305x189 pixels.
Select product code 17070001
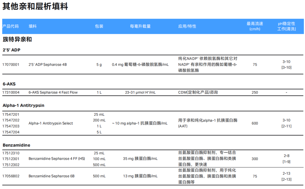[11, 65]
